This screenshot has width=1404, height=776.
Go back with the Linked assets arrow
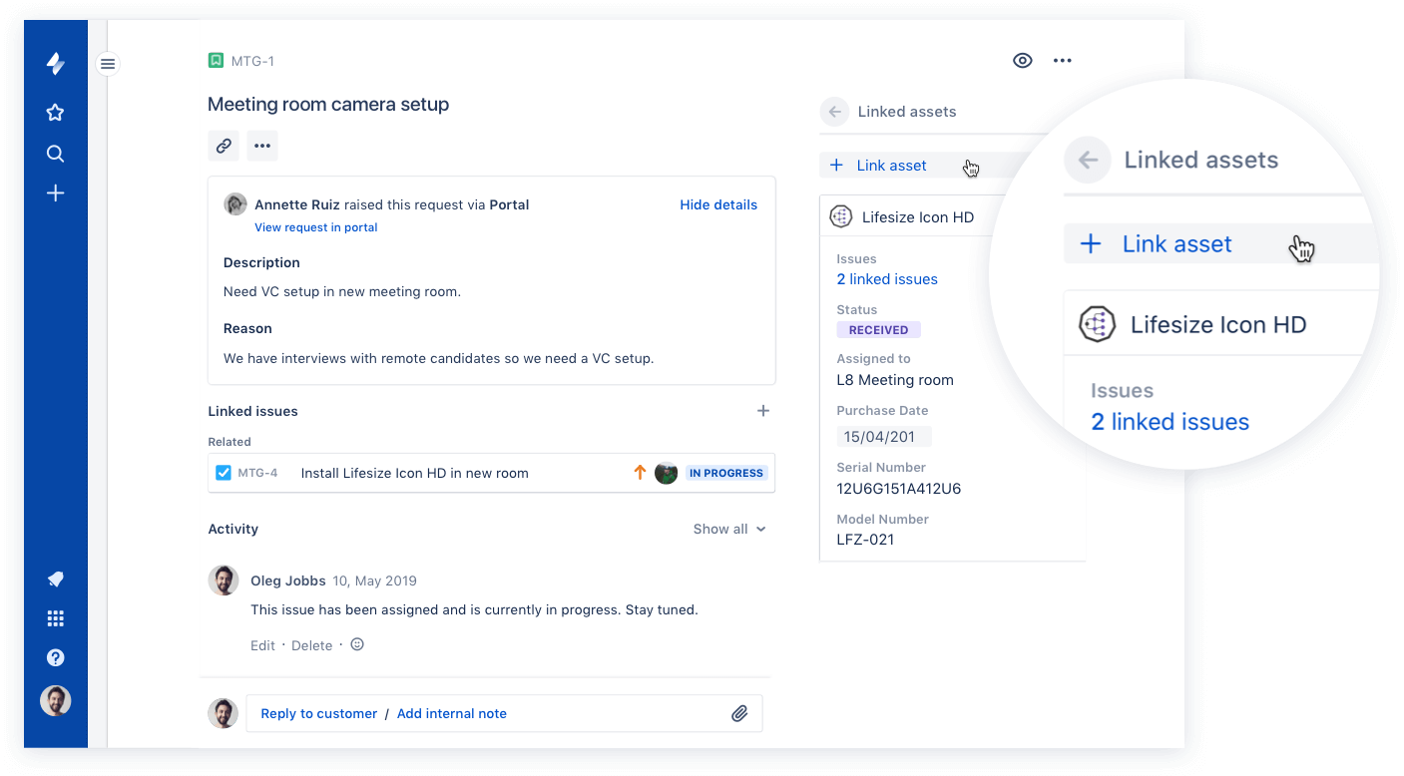(834, 112)
